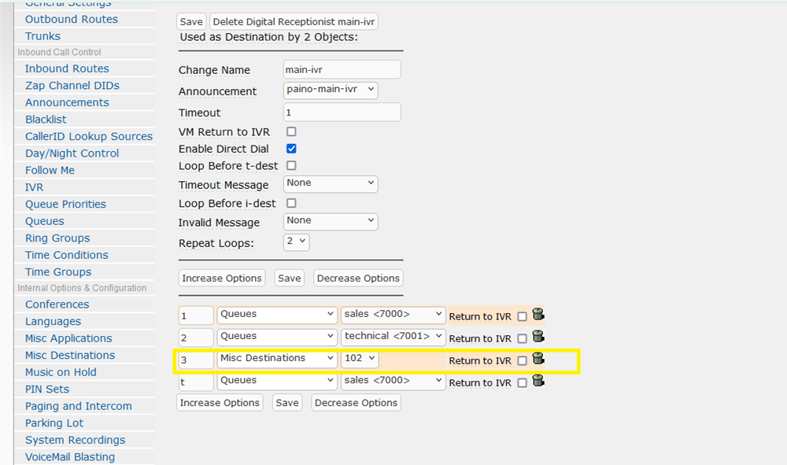Image resolution: width=787 pixels, height=465 pixels.
Task: Enable Loop Before t-dest checkbox
Action: tap(291, 166)
